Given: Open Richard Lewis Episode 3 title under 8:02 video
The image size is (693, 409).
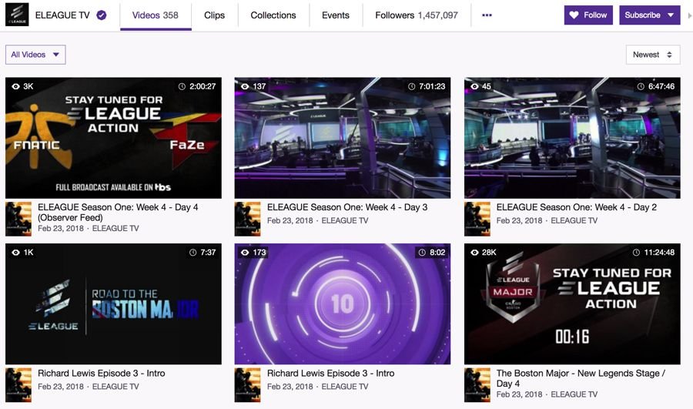Looking at the screenshot, I should click(330, 374).
